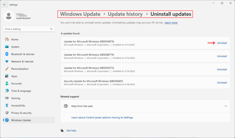Click the Windows Update sync icon
This screenshot has height=138, width=235.
click(7, 120)
